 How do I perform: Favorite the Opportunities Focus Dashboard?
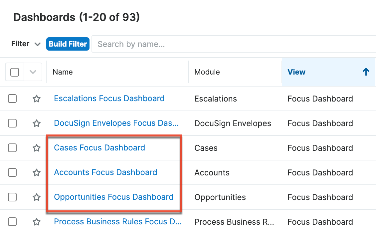[x=37, y=197]
